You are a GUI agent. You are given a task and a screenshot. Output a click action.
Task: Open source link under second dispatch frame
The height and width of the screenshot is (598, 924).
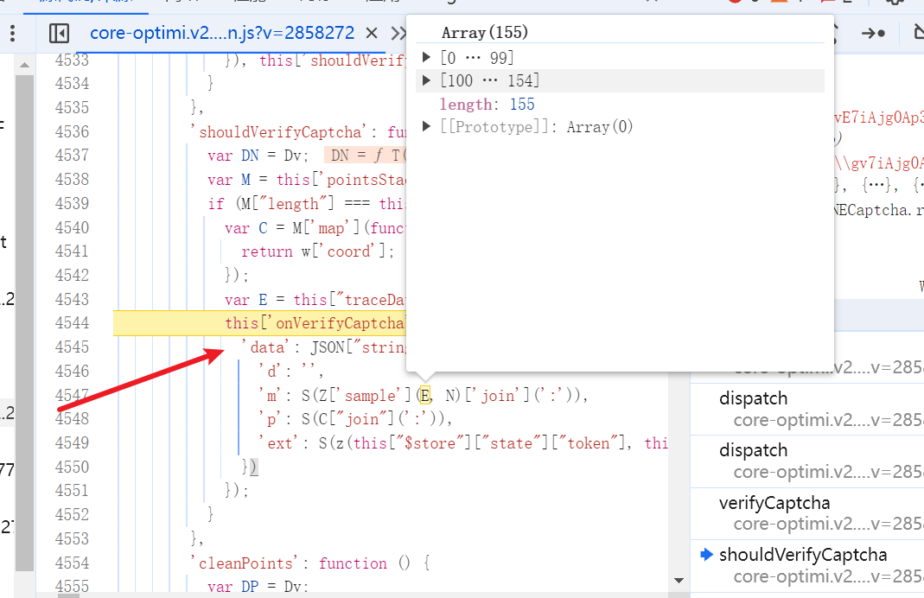828,472
